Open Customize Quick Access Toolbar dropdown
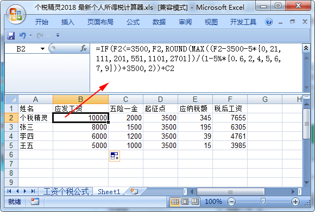The image size is (315, 212). (x=58, y=35)
